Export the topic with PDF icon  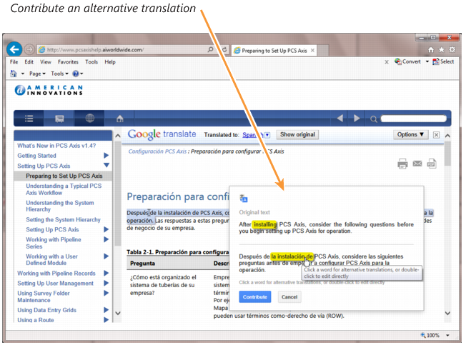(x=432, y=164)
